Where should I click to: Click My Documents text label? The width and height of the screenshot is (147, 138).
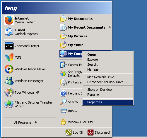(80, 19)
